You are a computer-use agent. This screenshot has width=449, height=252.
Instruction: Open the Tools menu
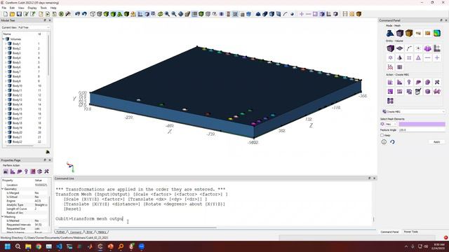click(x=43, y=8)
